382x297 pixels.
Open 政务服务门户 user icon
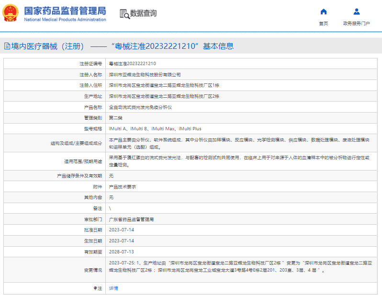click(357, 11)
